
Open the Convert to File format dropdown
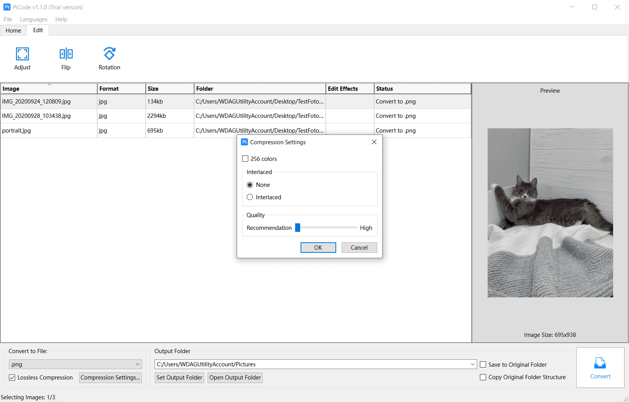point(76,364)
